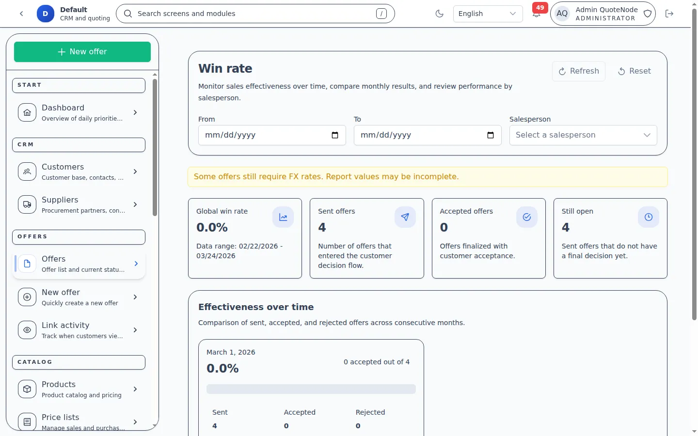Click the Link activity eye icon

tap(27, 330)
